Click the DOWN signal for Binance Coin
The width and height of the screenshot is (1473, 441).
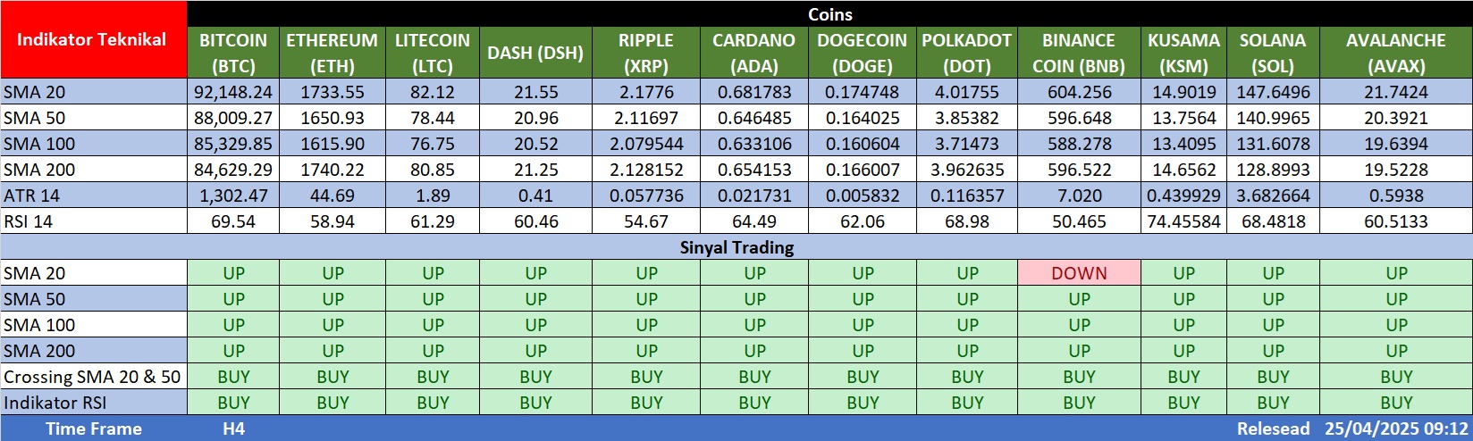1079,273
